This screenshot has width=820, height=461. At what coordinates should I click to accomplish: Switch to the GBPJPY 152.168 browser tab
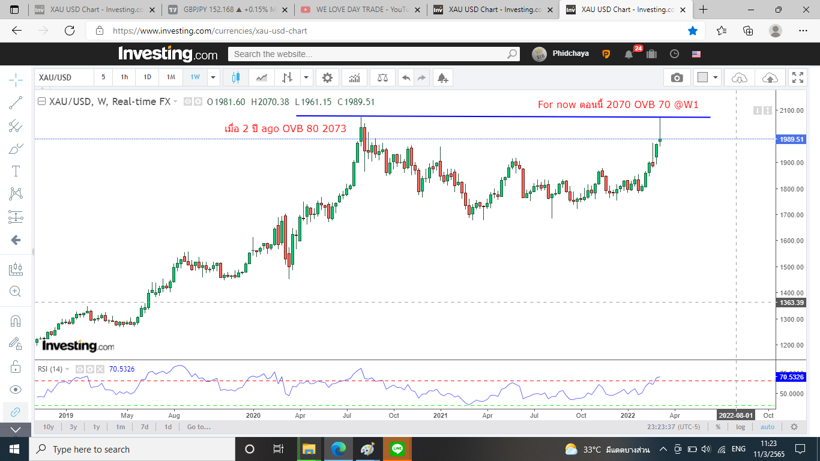228,10
